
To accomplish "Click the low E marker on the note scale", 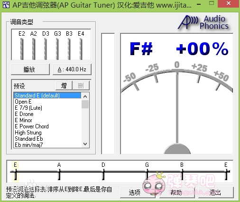I will point(15,172).
